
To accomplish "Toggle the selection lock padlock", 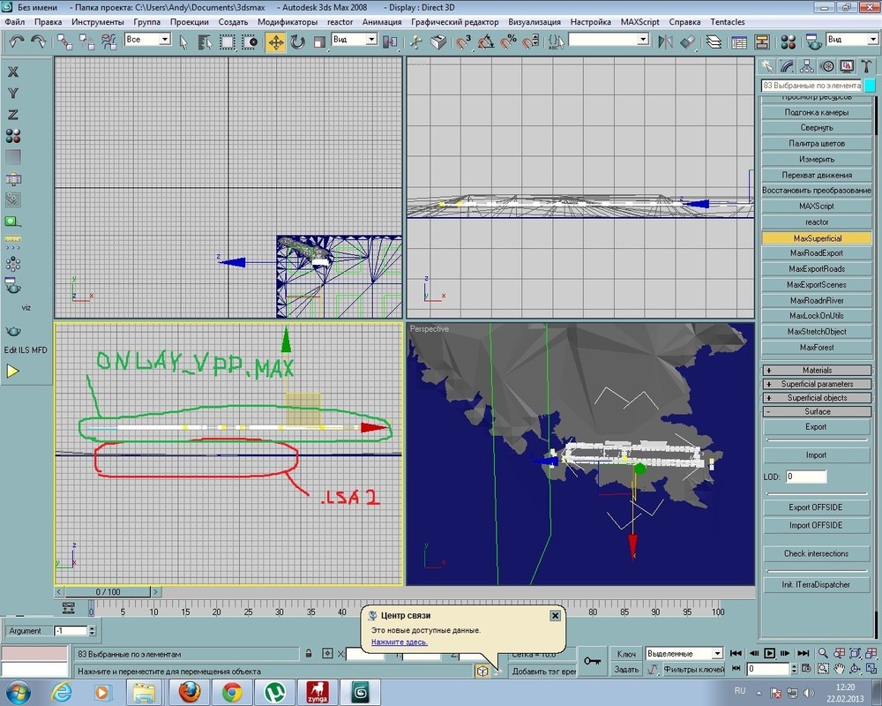I will pyautogui.click(x=307, y=654).
